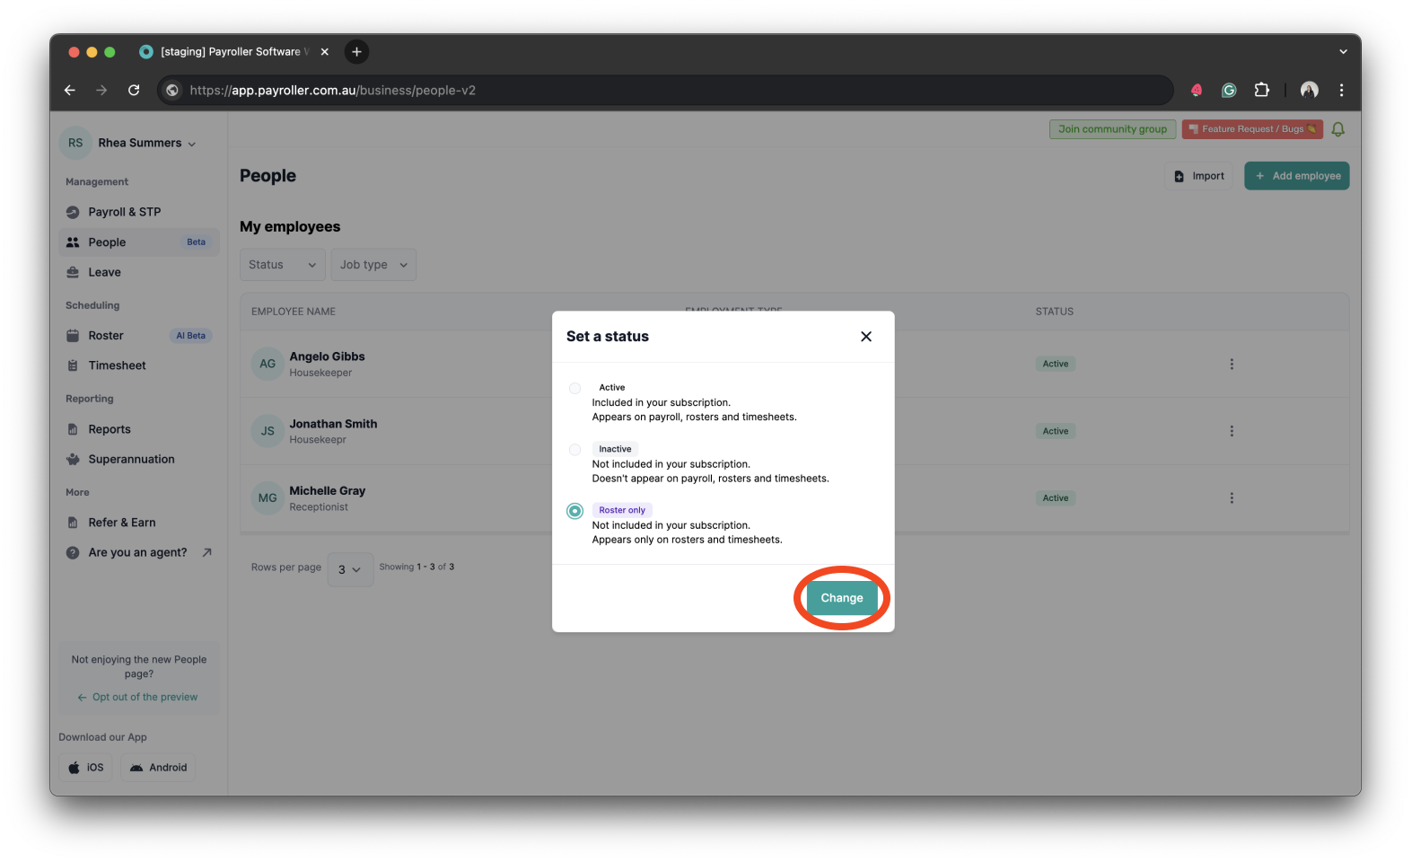1412x862 pixels.
Task: Download the iOS app
Action: click(x=86, y=768)
